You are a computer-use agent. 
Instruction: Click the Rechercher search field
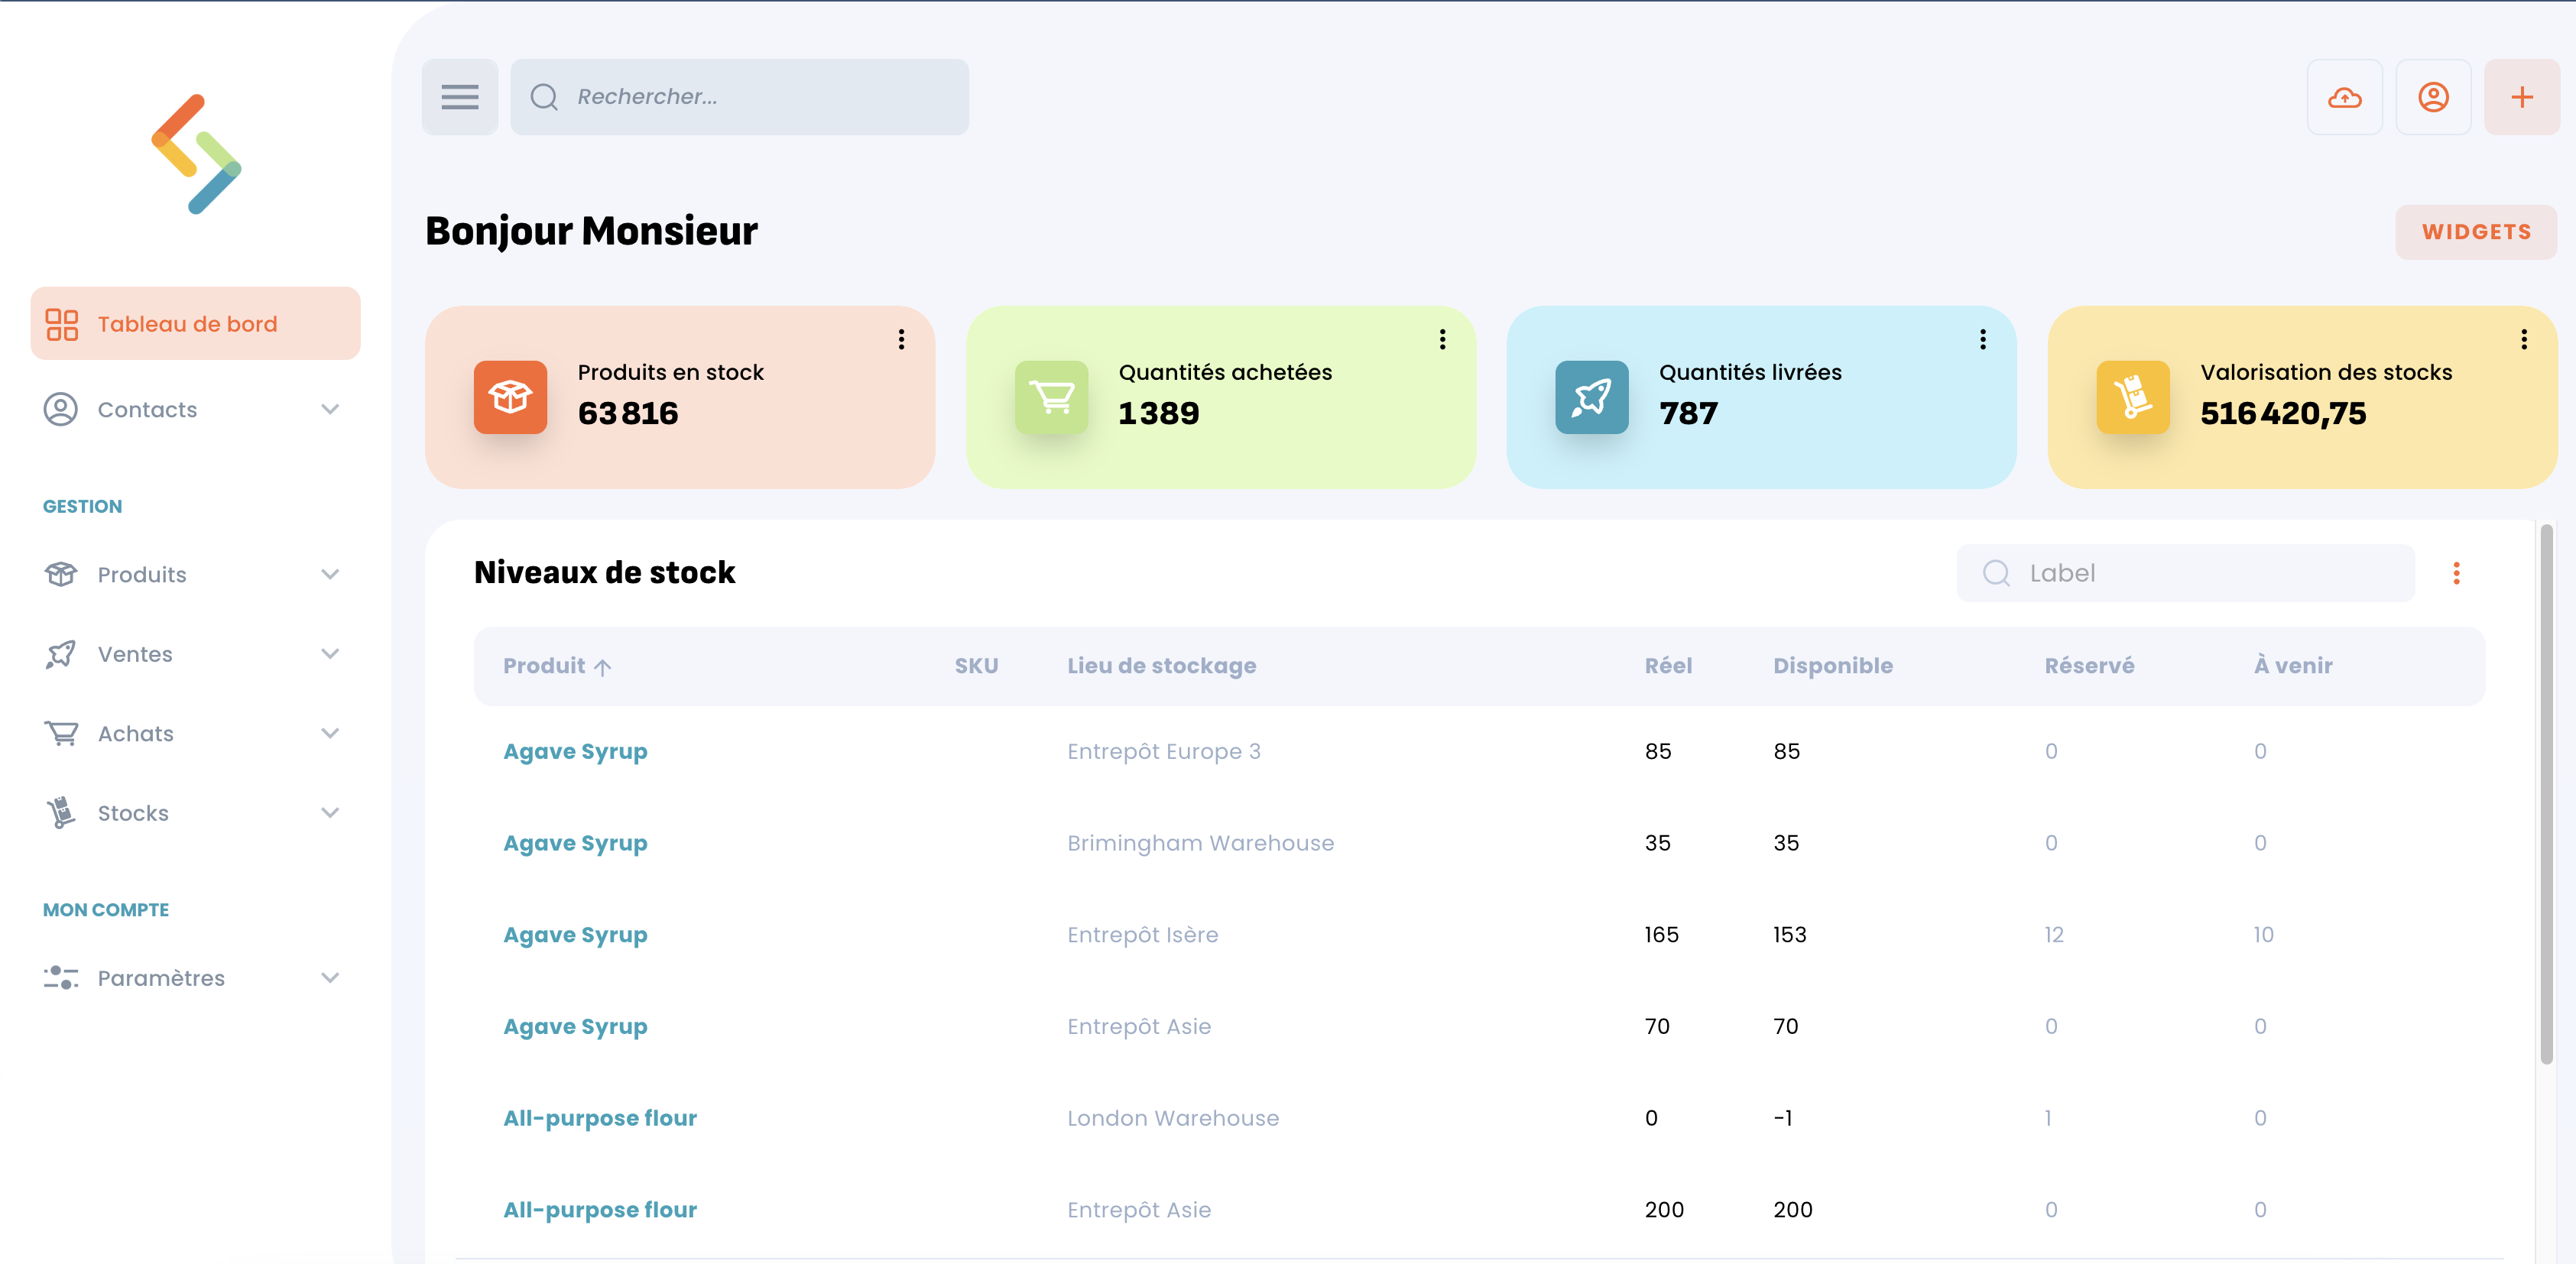(740, 97)
